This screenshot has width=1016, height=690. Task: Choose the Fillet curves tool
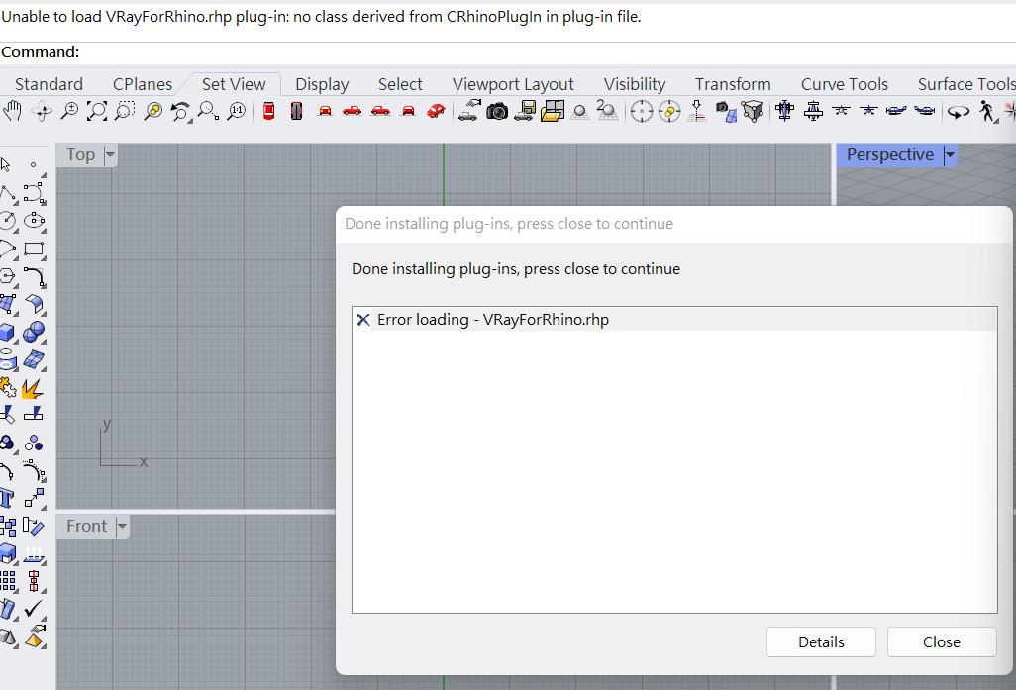(x=35, y=276)
